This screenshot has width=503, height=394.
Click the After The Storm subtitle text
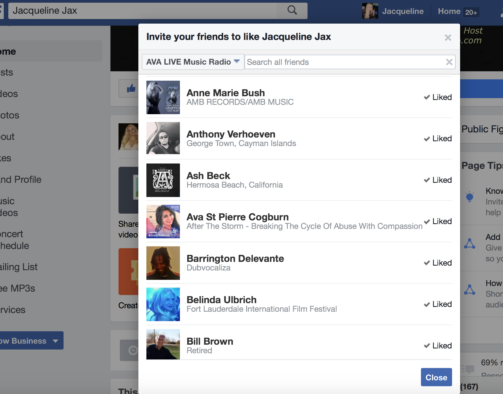pos(305,226)
